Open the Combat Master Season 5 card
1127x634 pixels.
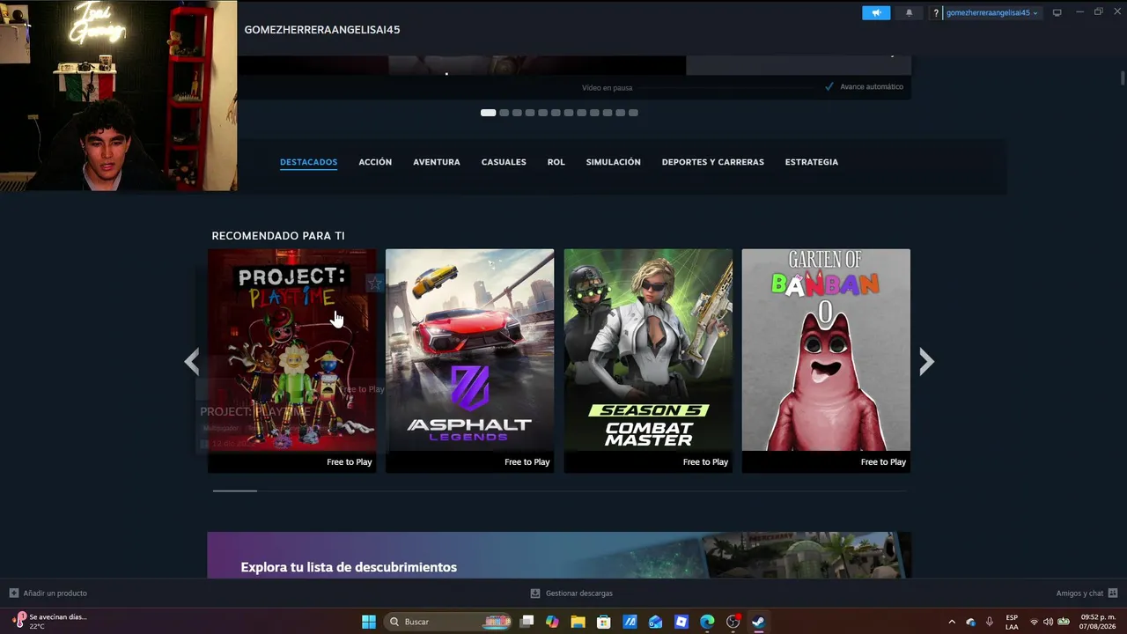(648, 361)
